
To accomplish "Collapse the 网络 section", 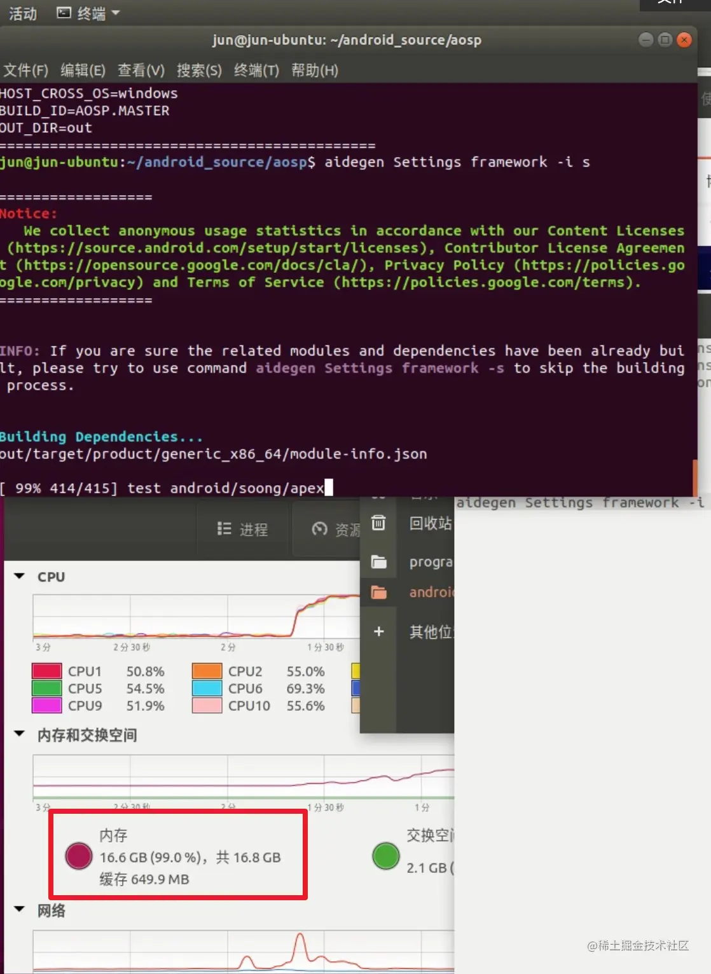I will pos(18,910).
